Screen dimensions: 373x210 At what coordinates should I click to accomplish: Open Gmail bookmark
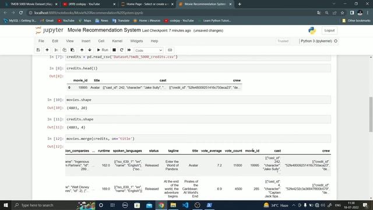pyautogui.click(x=47, y=21)
